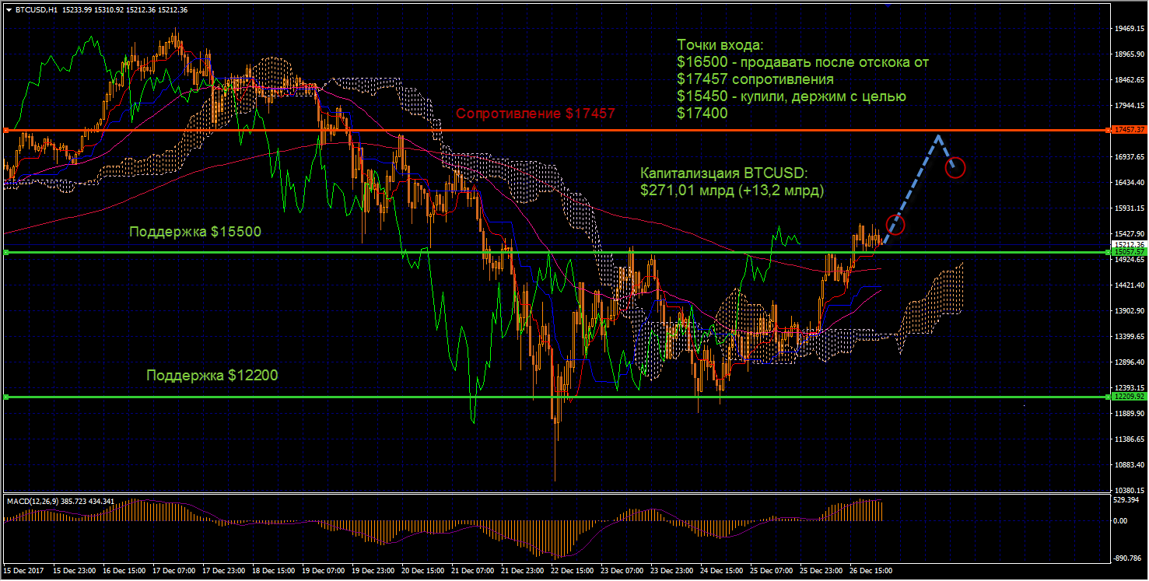Click the 14421.40 price scale label

pos(1129,285)
